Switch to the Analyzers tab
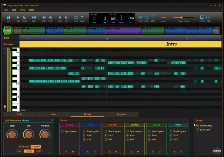Image resolution: width=224 pixels, height=157 pixels. pyautogui.click(x=121, y=115)
